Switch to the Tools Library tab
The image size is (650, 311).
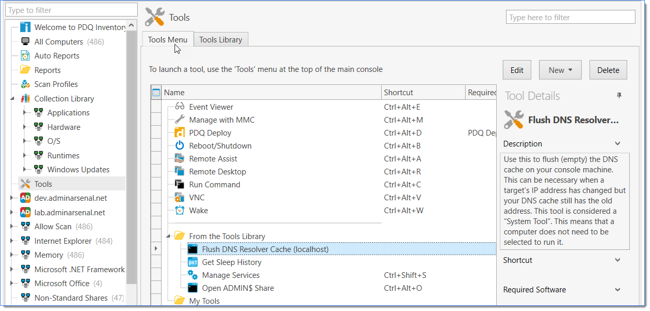[x=221, y=39]
